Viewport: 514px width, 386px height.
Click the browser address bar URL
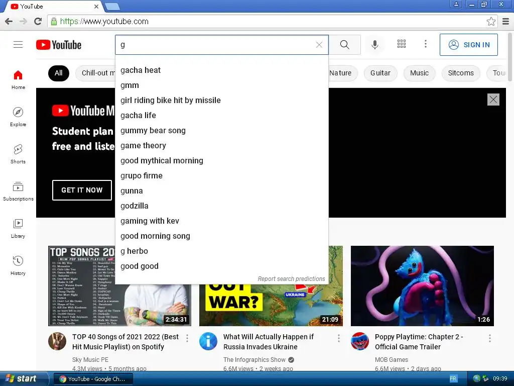104,21
